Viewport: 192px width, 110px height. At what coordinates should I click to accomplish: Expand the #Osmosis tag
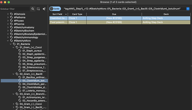point(8,14)
